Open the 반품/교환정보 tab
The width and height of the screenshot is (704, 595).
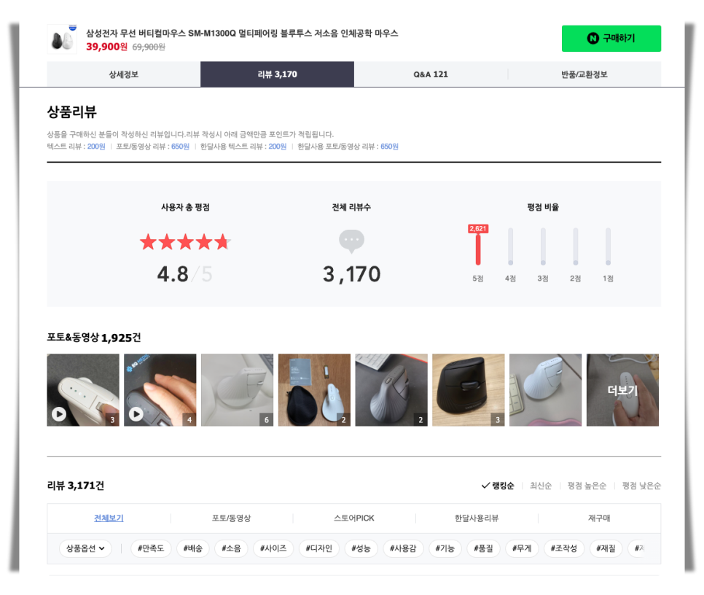(584, 74)
